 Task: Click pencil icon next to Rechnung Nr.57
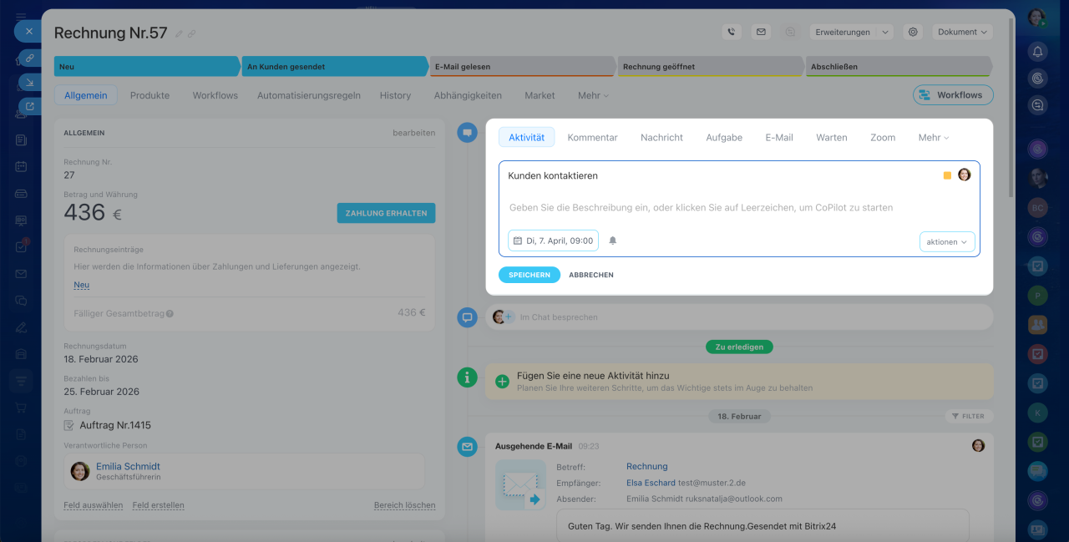tap(179, 34)
